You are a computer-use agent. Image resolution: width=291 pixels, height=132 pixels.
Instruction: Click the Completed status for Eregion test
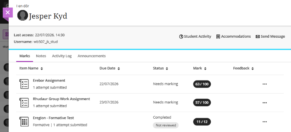[162, 117]
